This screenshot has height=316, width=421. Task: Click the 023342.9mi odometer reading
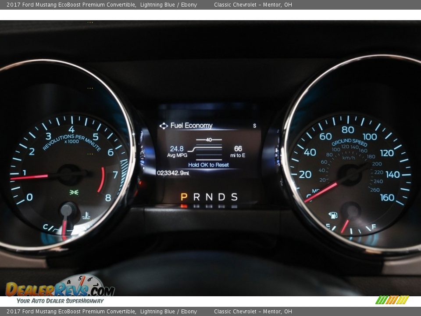(173, 173)
